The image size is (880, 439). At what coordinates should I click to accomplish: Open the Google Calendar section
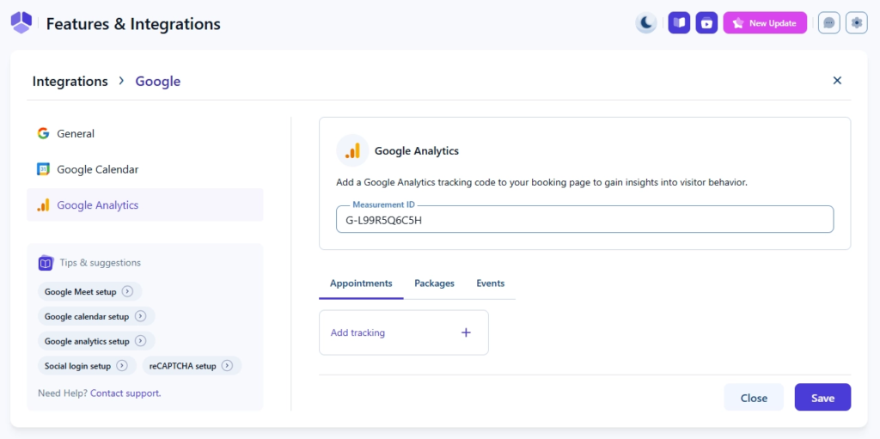(x=97, y=169)
